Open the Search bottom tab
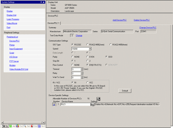The height and width of the screenshot is (128, 173). [x=27, y=126]
